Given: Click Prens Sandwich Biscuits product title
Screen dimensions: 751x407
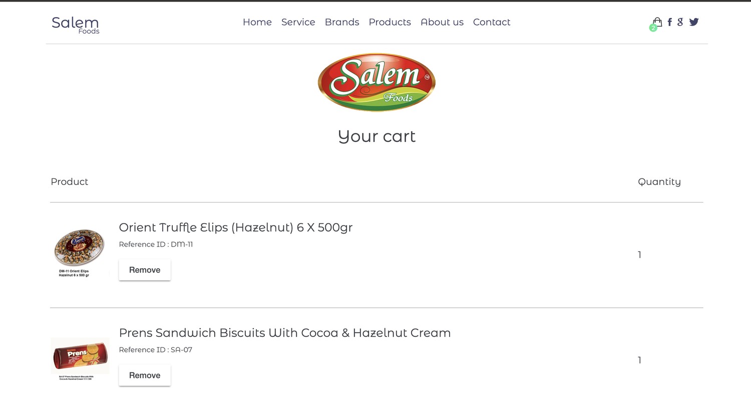Looking at the screenshot, I should (x=285, y=333).
